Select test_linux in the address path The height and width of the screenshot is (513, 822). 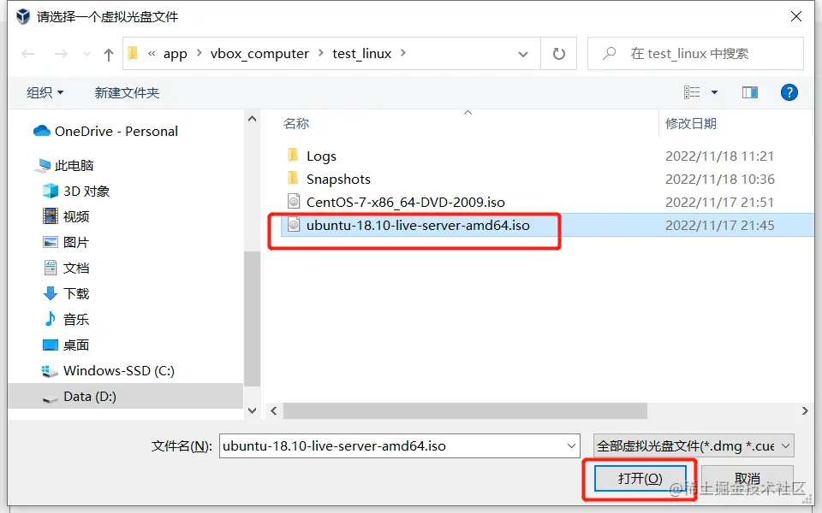tap(361, 53)
